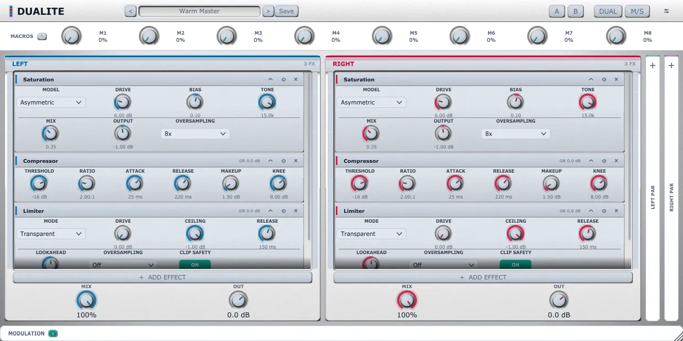Bypass the Left Saturation with its power icon
The height and width of the screenshot is (341, 683).
284,79
